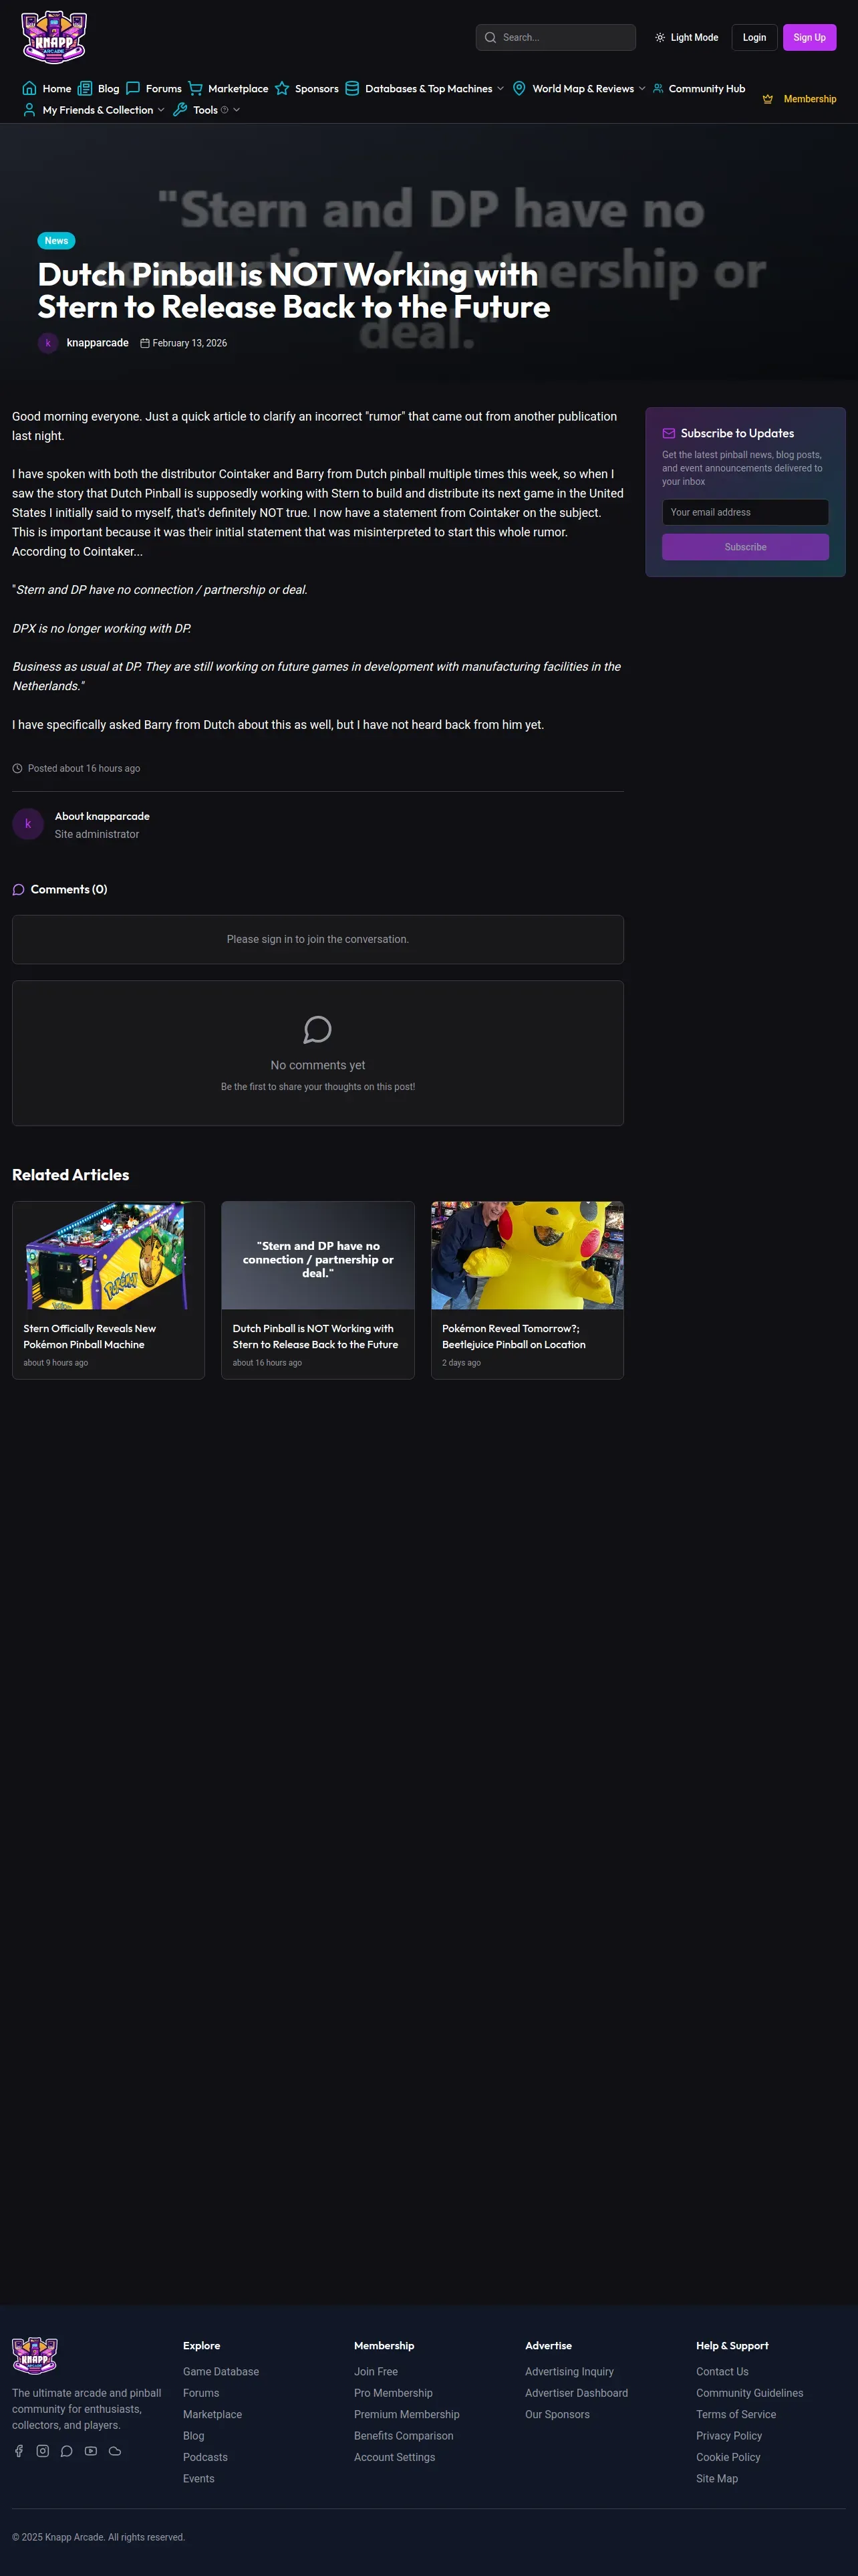
Task: Open Pokémon Reveal Tomorrow article title
Action: click(513, 1336)
